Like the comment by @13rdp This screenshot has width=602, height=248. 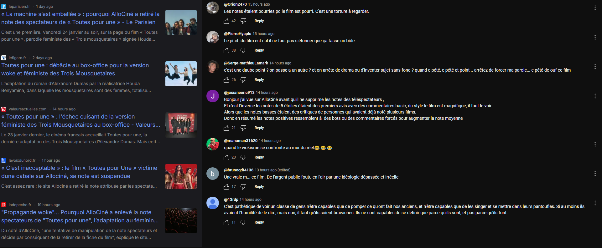pos(226,222)
